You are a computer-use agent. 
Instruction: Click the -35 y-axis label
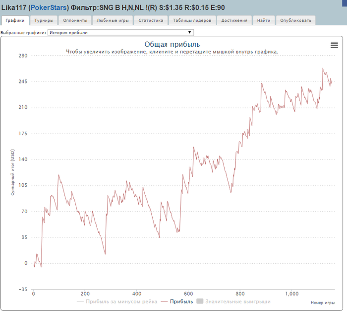pyautogui.click(x=23, y=289)
